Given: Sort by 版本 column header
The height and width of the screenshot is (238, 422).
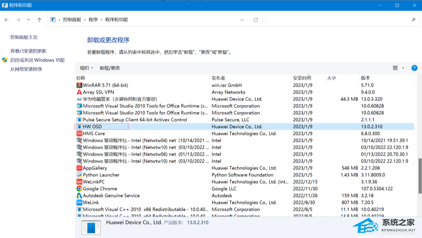Looking at the screenshot, I should point(366,78).
